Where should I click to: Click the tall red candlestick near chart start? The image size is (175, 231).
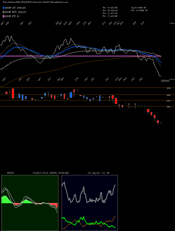[x=13, y=93]
